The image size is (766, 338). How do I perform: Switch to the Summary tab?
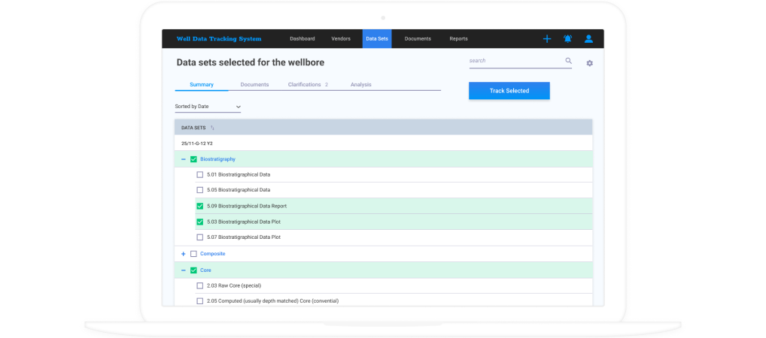click(x=202, y=85)
